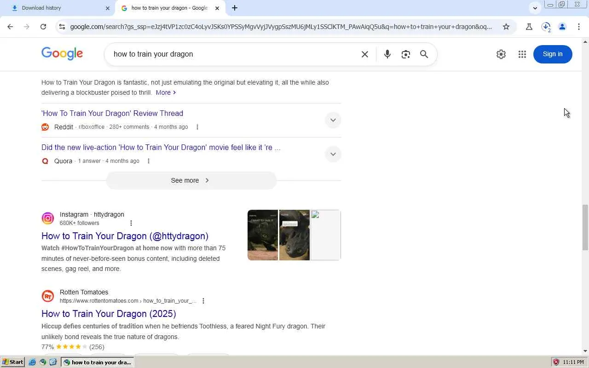589x368 pixels.
Task: Search by image with Google Lens
Action: 406,54
